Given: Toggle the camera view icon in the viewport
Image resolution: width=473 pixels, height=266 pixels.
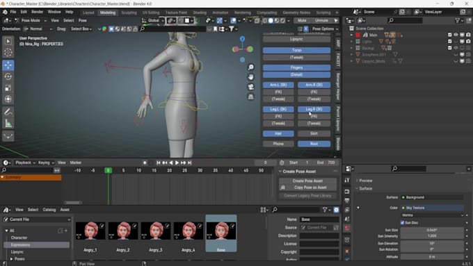Looking at the screenshot, I should pos(250,87).
